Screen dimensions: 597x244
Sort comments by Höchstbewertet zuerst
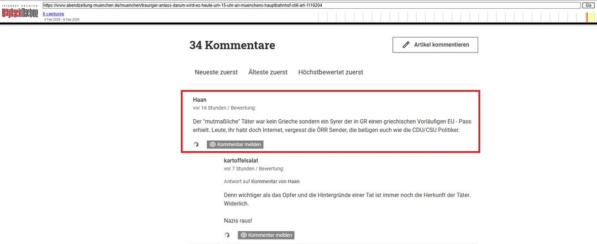331,72
